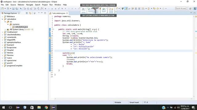This screenshot has width=197, height=110.
Task: Open the Source menu
Action: [13, 5]
